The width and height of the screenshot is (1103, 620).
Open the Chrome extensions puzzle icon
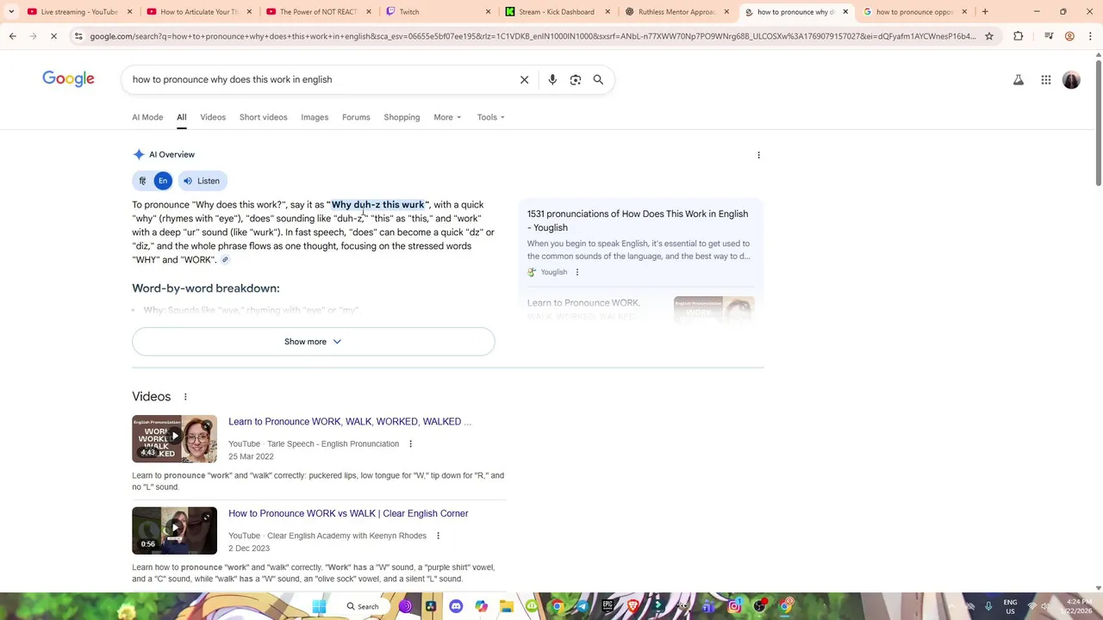click(x=1018, y=36)
